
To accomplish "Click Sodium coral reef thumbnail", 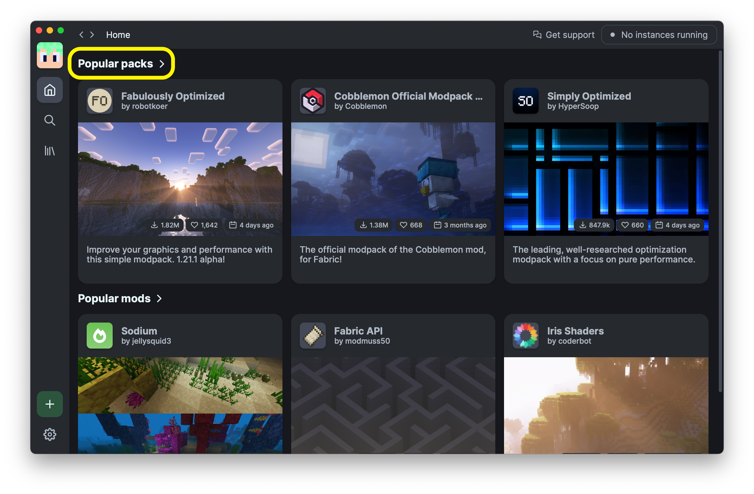I will (x=180, y=405).
